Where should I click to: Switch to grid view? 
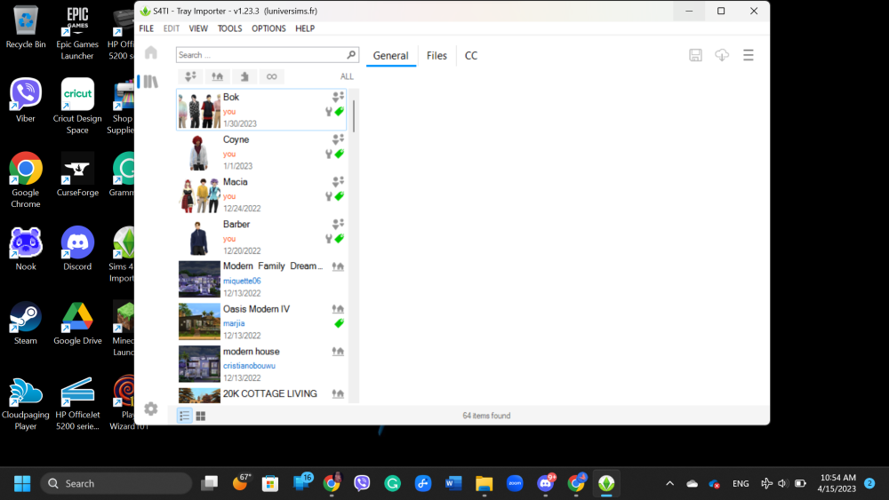coord(201,416)
